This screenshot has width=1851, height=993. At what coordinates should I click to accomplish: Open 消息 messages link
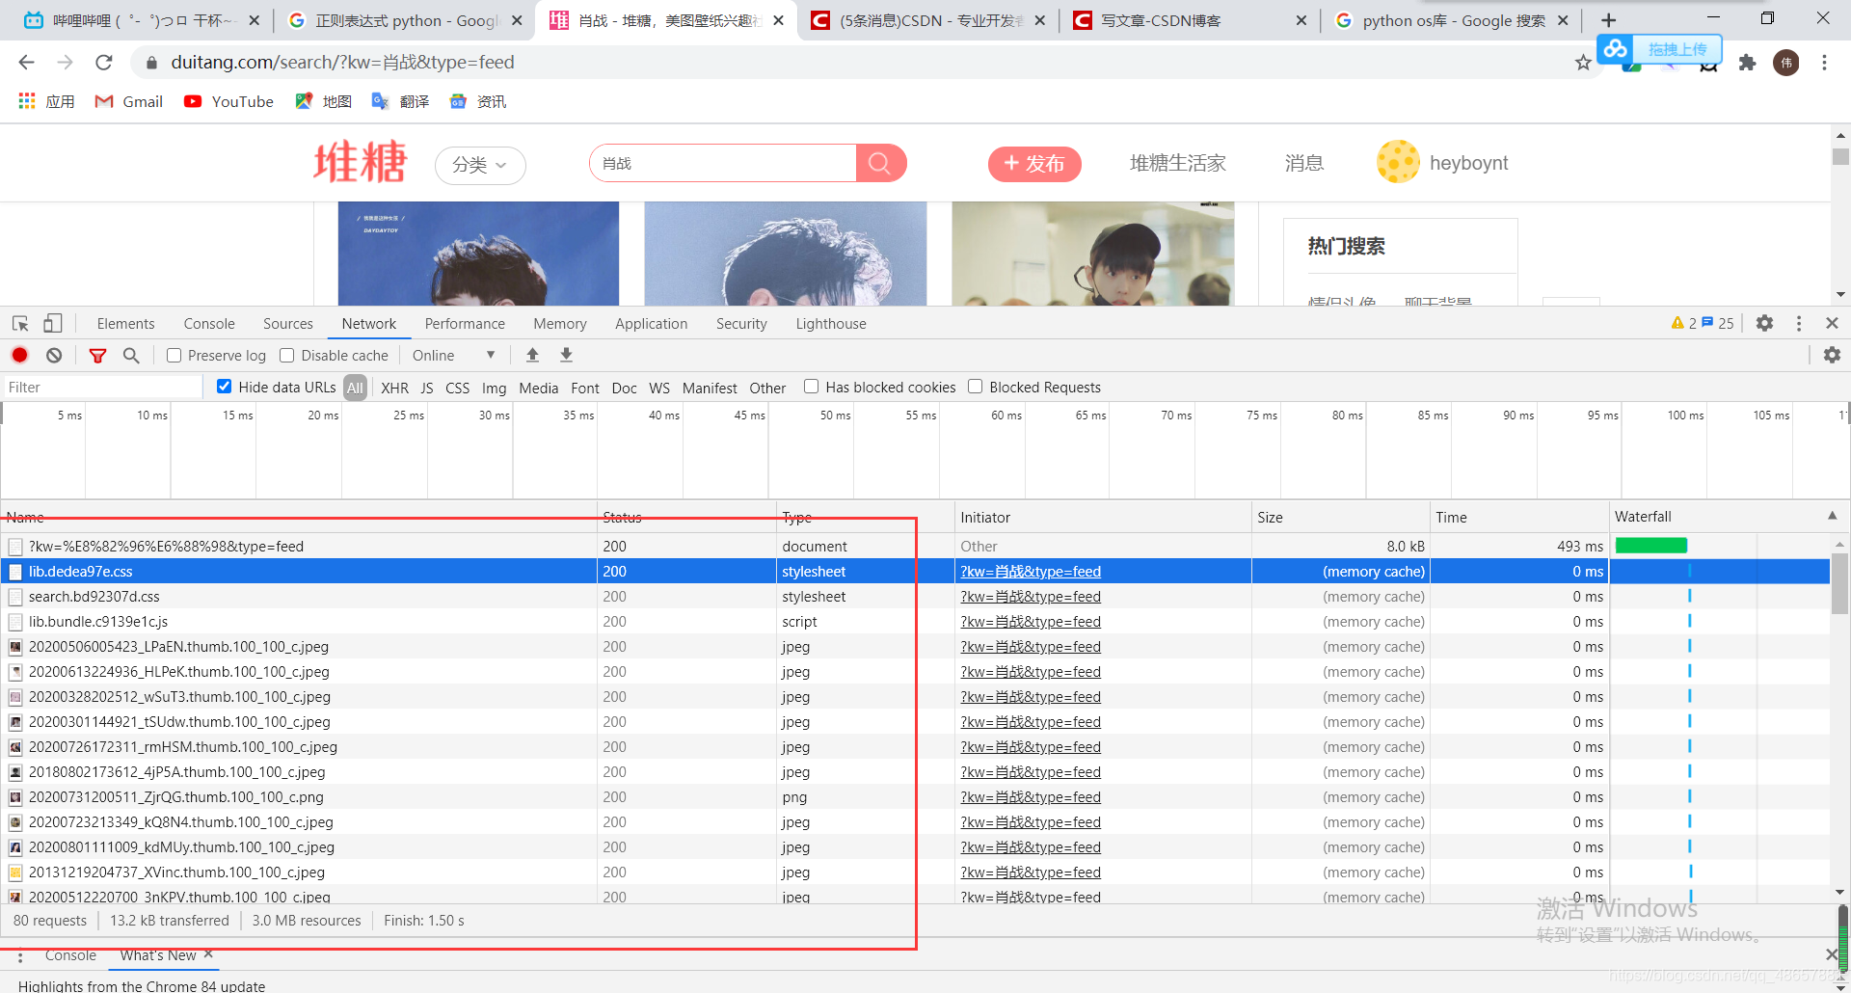1304,163
